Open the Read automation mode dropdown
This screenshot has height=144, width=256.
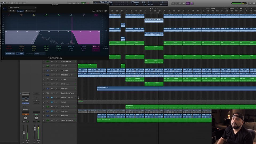tap(37, 114)
